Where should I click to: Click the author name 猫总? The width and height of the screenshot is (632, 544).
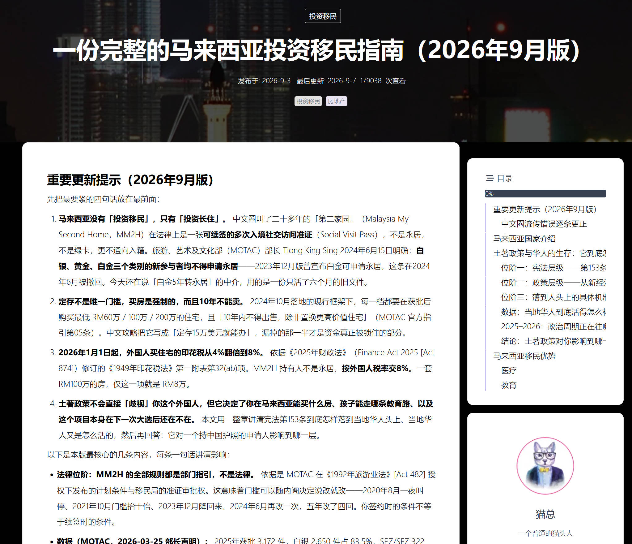click(545, 514)
